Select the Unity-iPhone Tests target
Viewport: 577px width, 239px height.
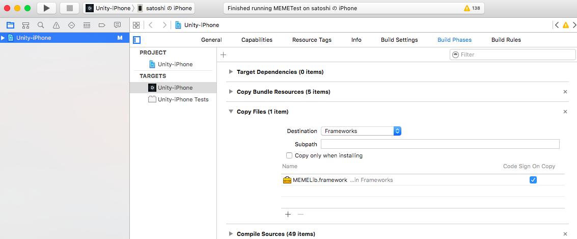coord(173,99)
